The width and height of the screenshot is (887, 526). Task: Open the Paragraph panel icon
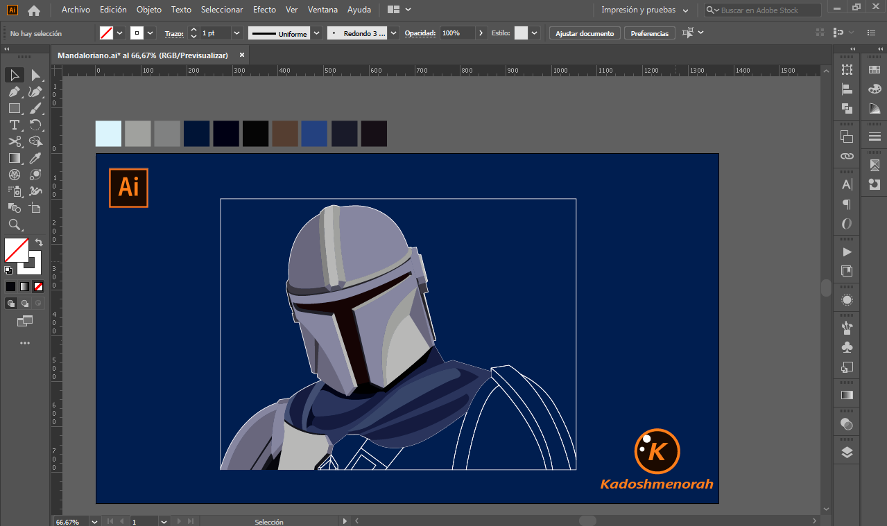(x=847, y=204)
